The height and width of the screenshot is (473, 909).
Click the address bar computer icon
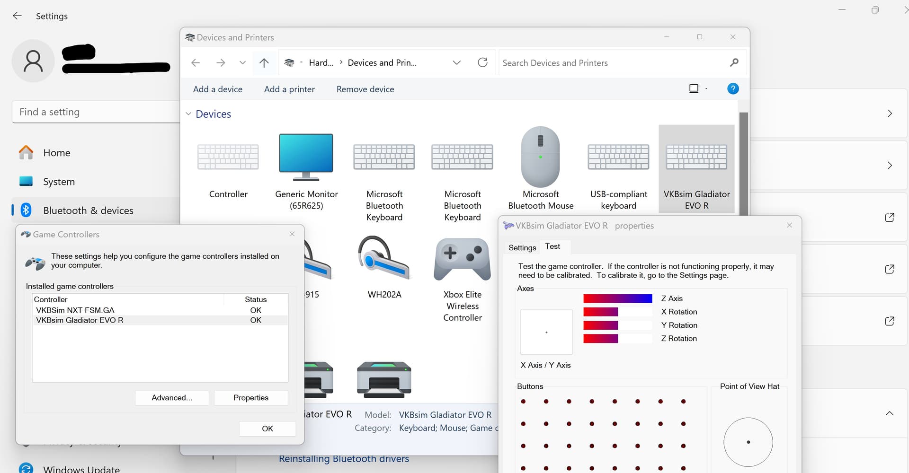[x=289, y=62]
